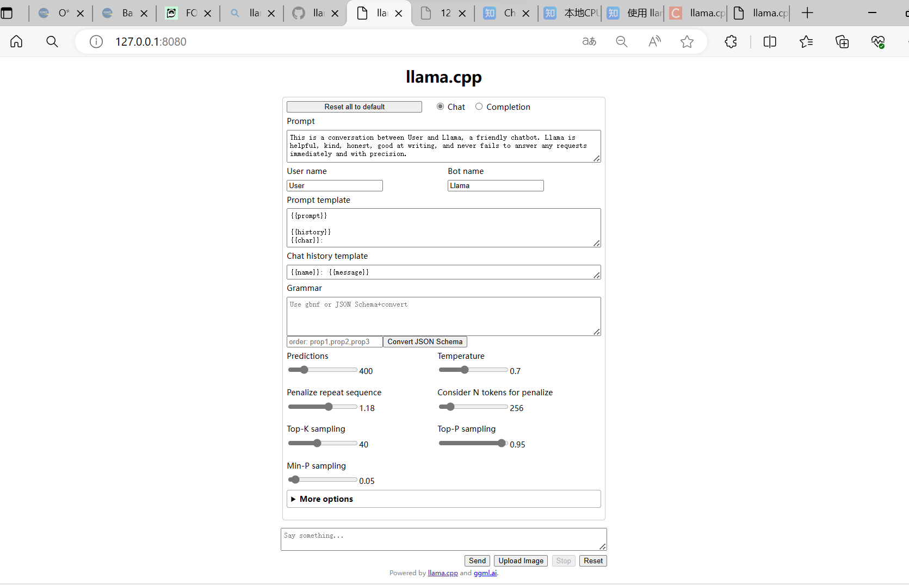The image size is (909, 585).
Task: Add page to favorites star icon
Action: 687,42
